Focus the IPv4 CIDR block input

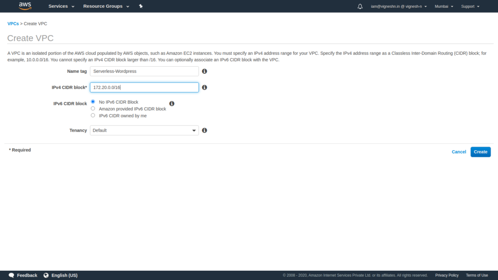(x=144, y=87)
